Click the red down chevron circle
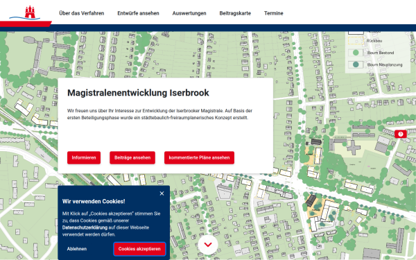The width and height of the screenshot is (416, 260). [x=208, y=245]
